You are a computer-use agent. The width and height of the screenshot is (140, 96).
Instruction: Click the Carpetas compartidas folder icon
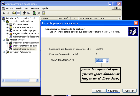[11, 27]
